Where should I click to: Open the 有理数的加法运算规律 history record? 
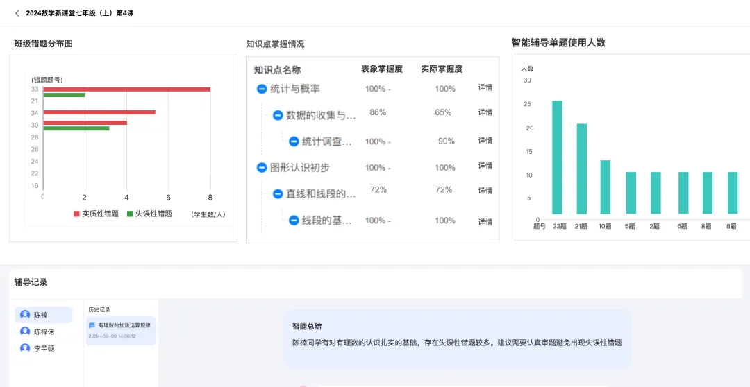pos(124,325)
